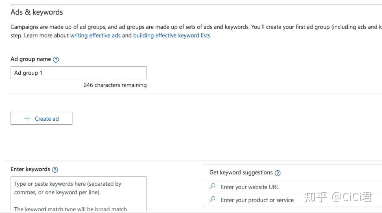Click the magnifier icon beside website URL
382x213 pixels.
(212, 187)
